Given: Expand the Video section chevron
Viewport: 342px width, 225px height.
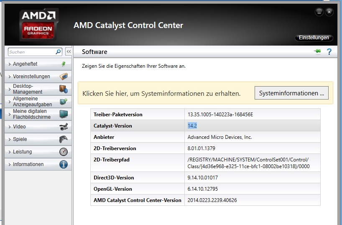Looking at the screenshot, I should pos(10,127).
